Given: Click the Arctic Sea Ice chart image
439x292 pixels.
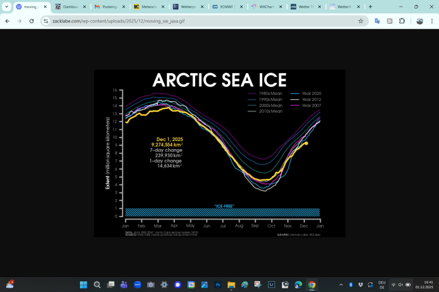Looking at the screenshot, I should (x=219, y=153).
